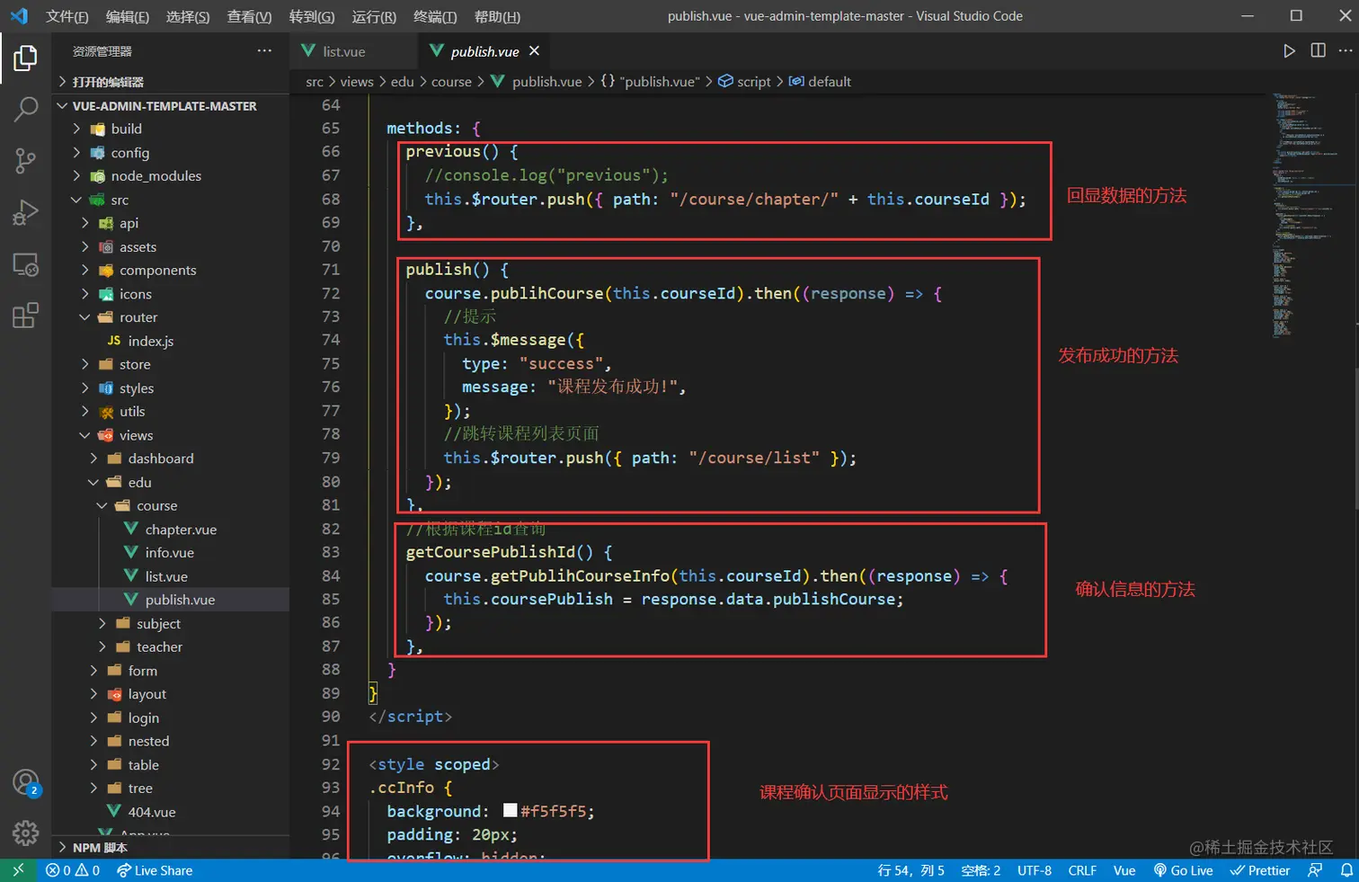Viewport: 1359px width, 882px height.
Task: Expand the node_modules folder
Action: pos(171,176)
